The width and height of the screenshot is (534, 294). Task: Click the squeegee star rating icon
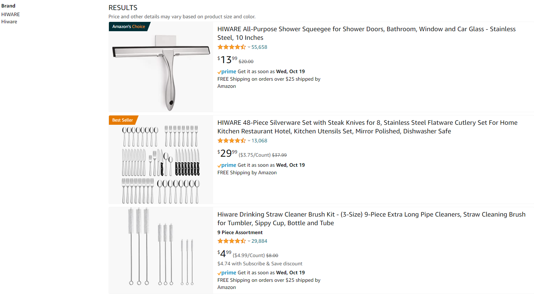point(232,47)
